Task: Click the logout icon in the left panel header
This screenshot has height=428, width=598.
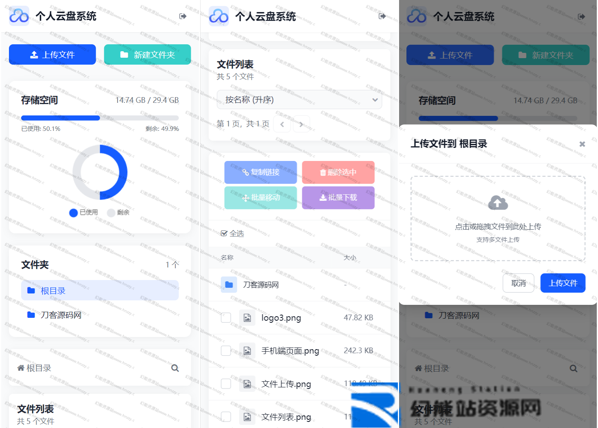Action: pyautogui.click(x=183, y=16)
